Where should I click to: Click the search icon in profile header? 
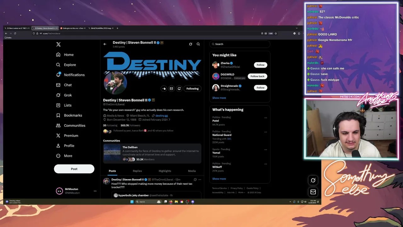(198, 44)
